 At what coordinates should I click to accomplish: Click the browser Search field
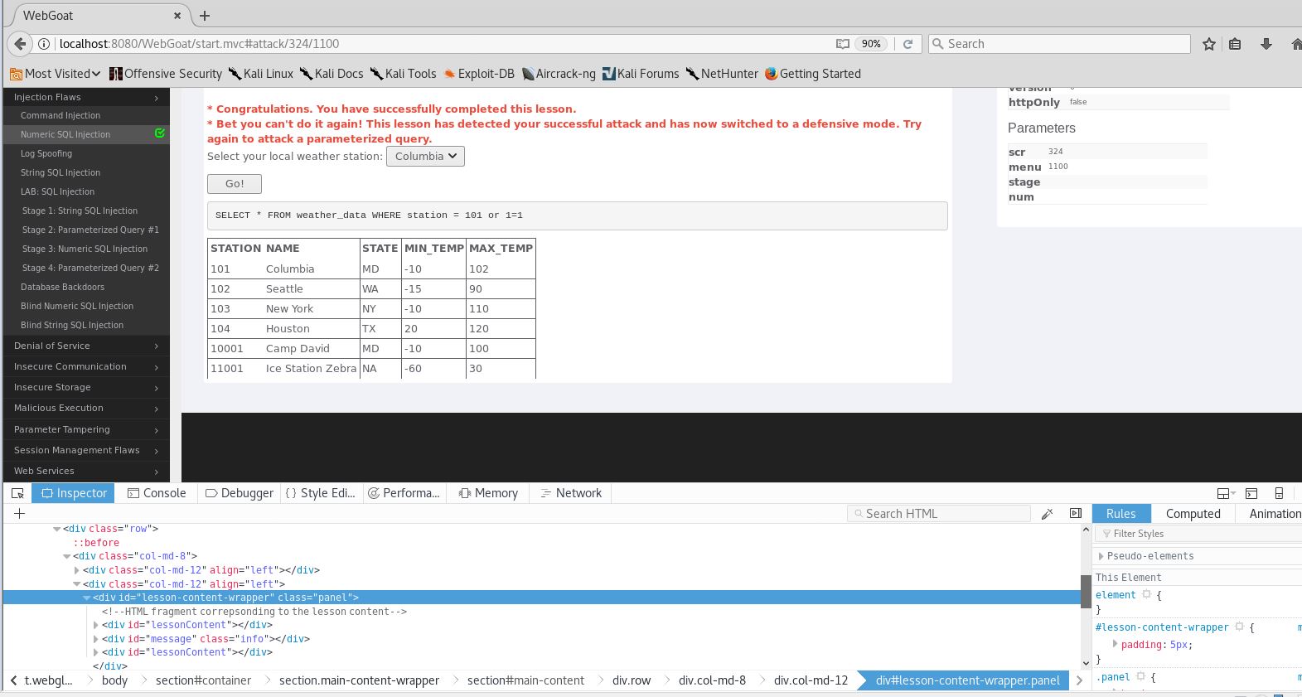(1059, 44)
